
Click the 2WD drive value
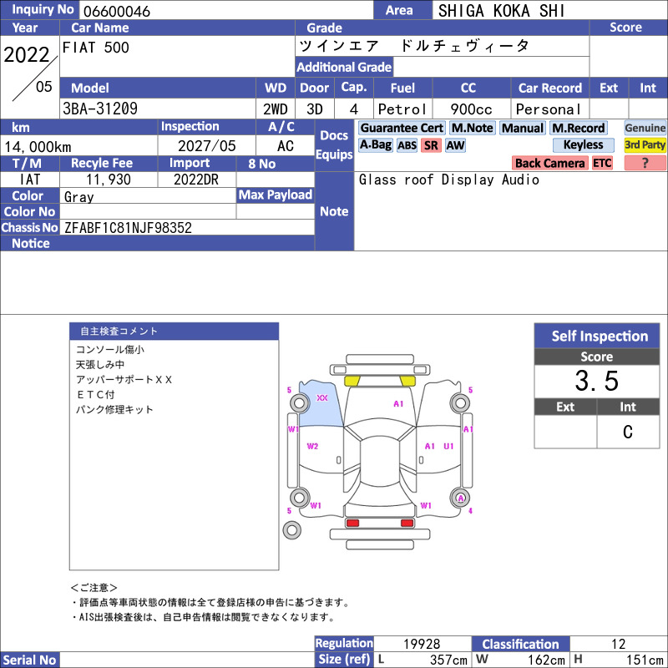coord(276,109)
